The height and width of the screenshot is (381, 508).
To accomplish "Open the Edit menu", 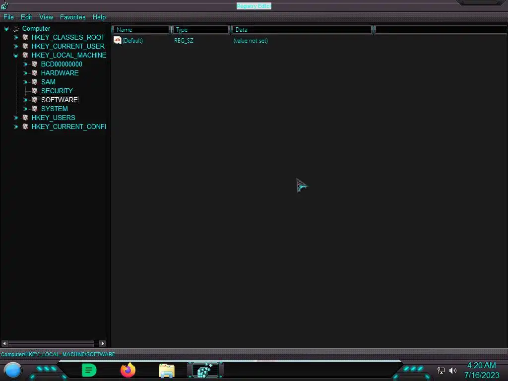I will click(x=26, y=17).
